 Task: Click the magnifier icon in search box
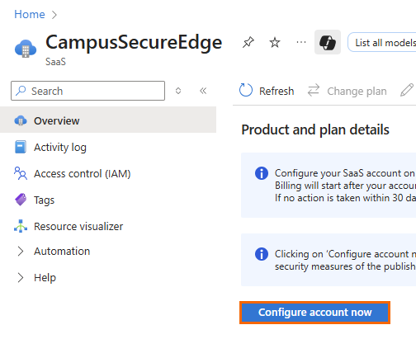(21, 91)
